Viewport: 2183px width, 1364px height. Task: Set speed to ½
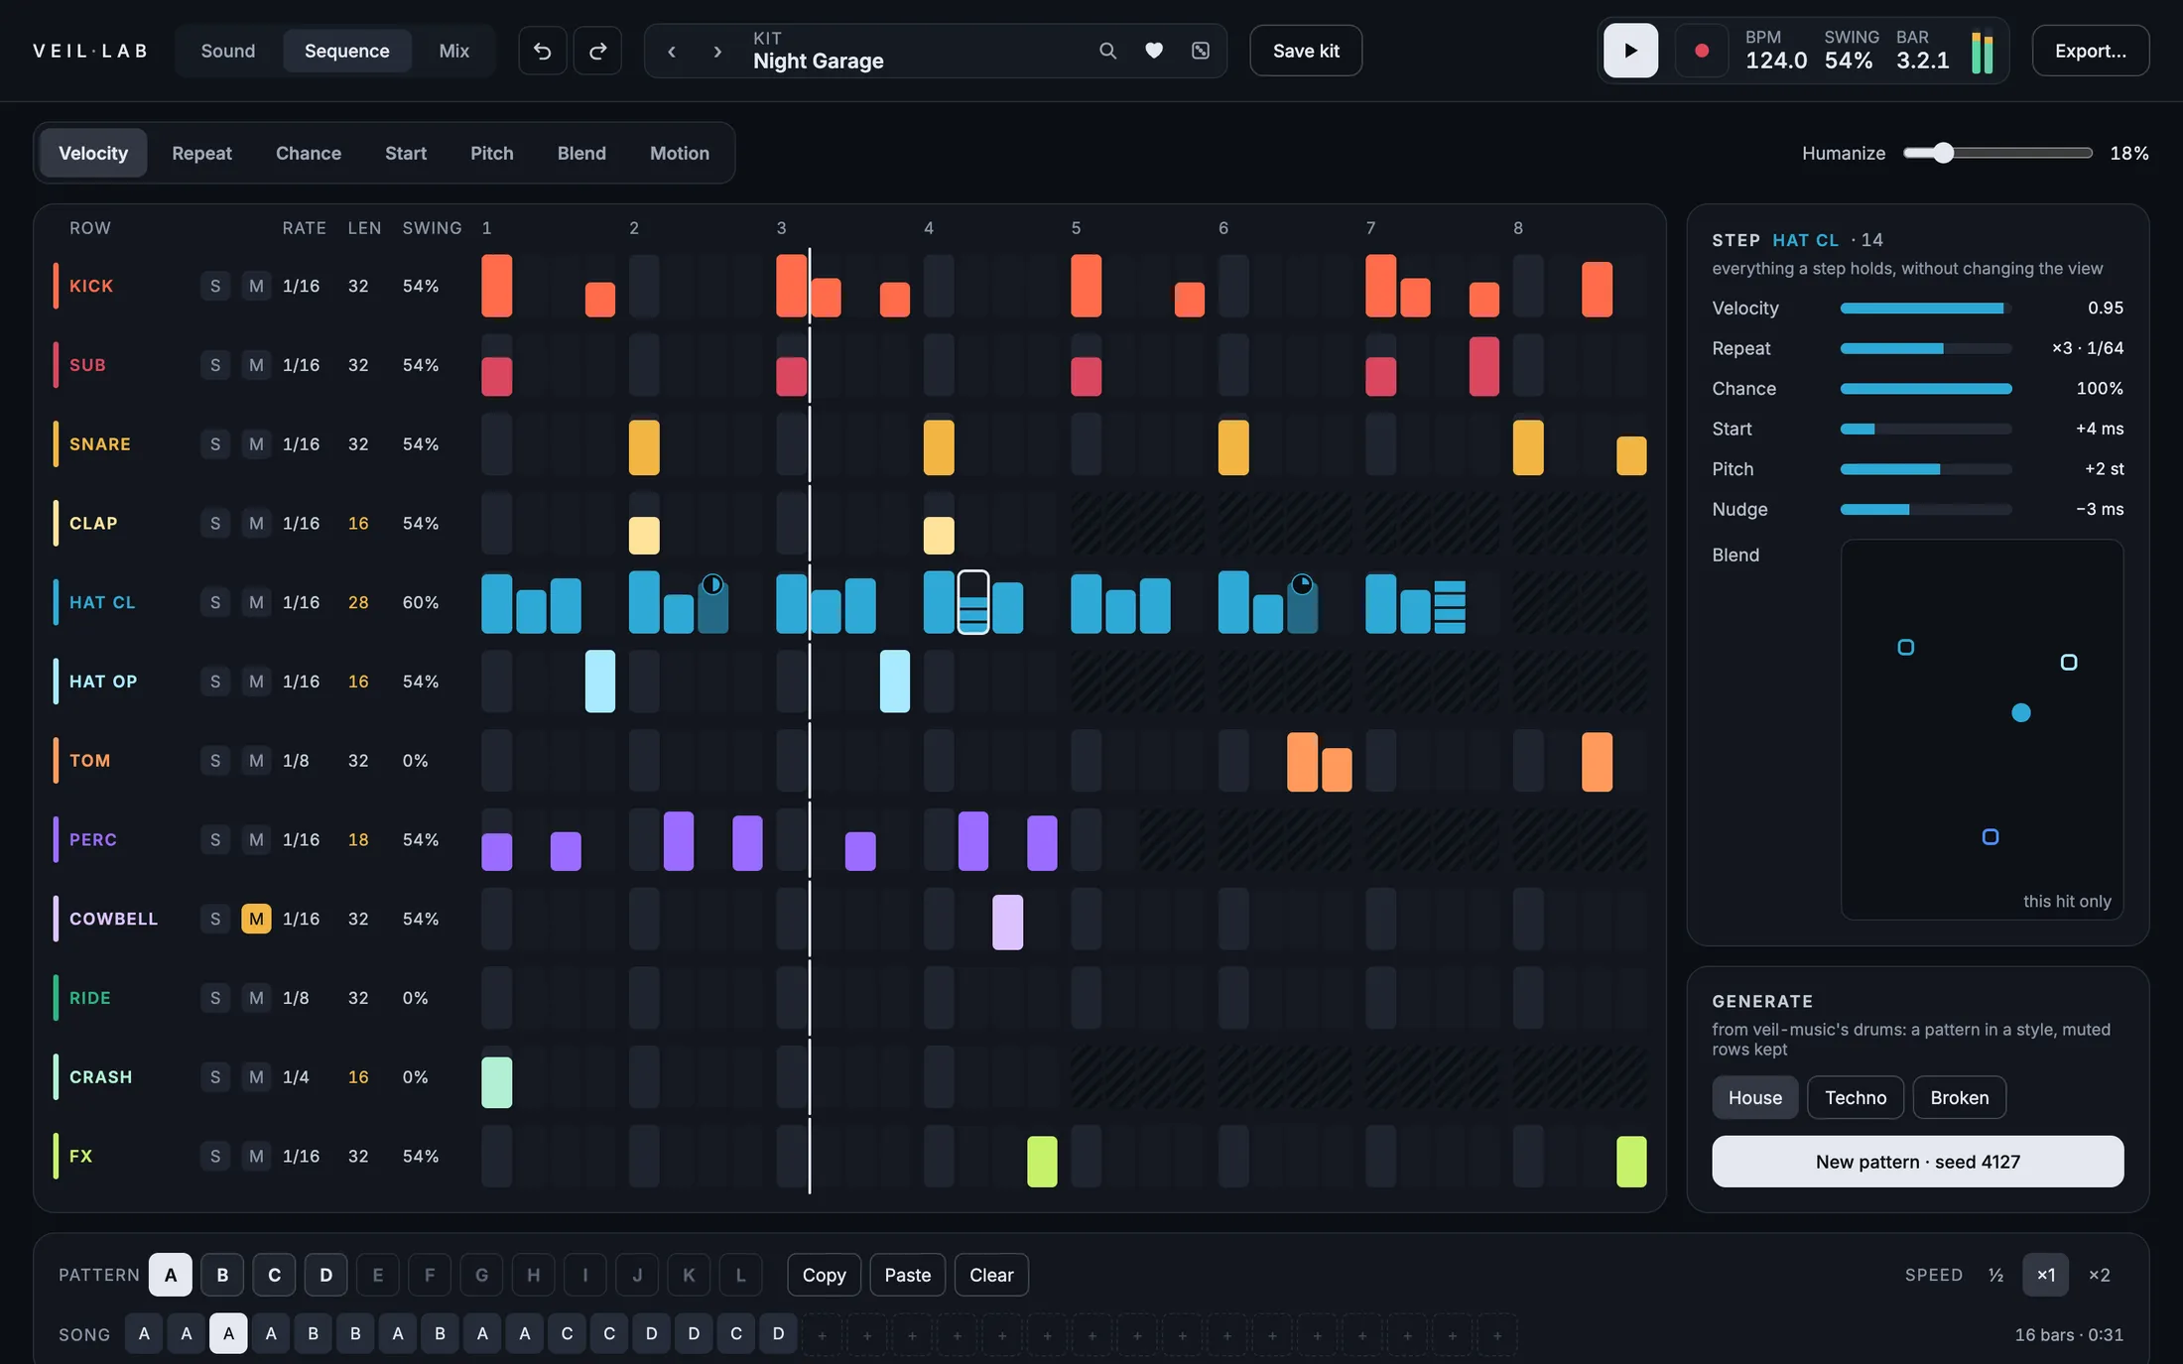1996,1275
